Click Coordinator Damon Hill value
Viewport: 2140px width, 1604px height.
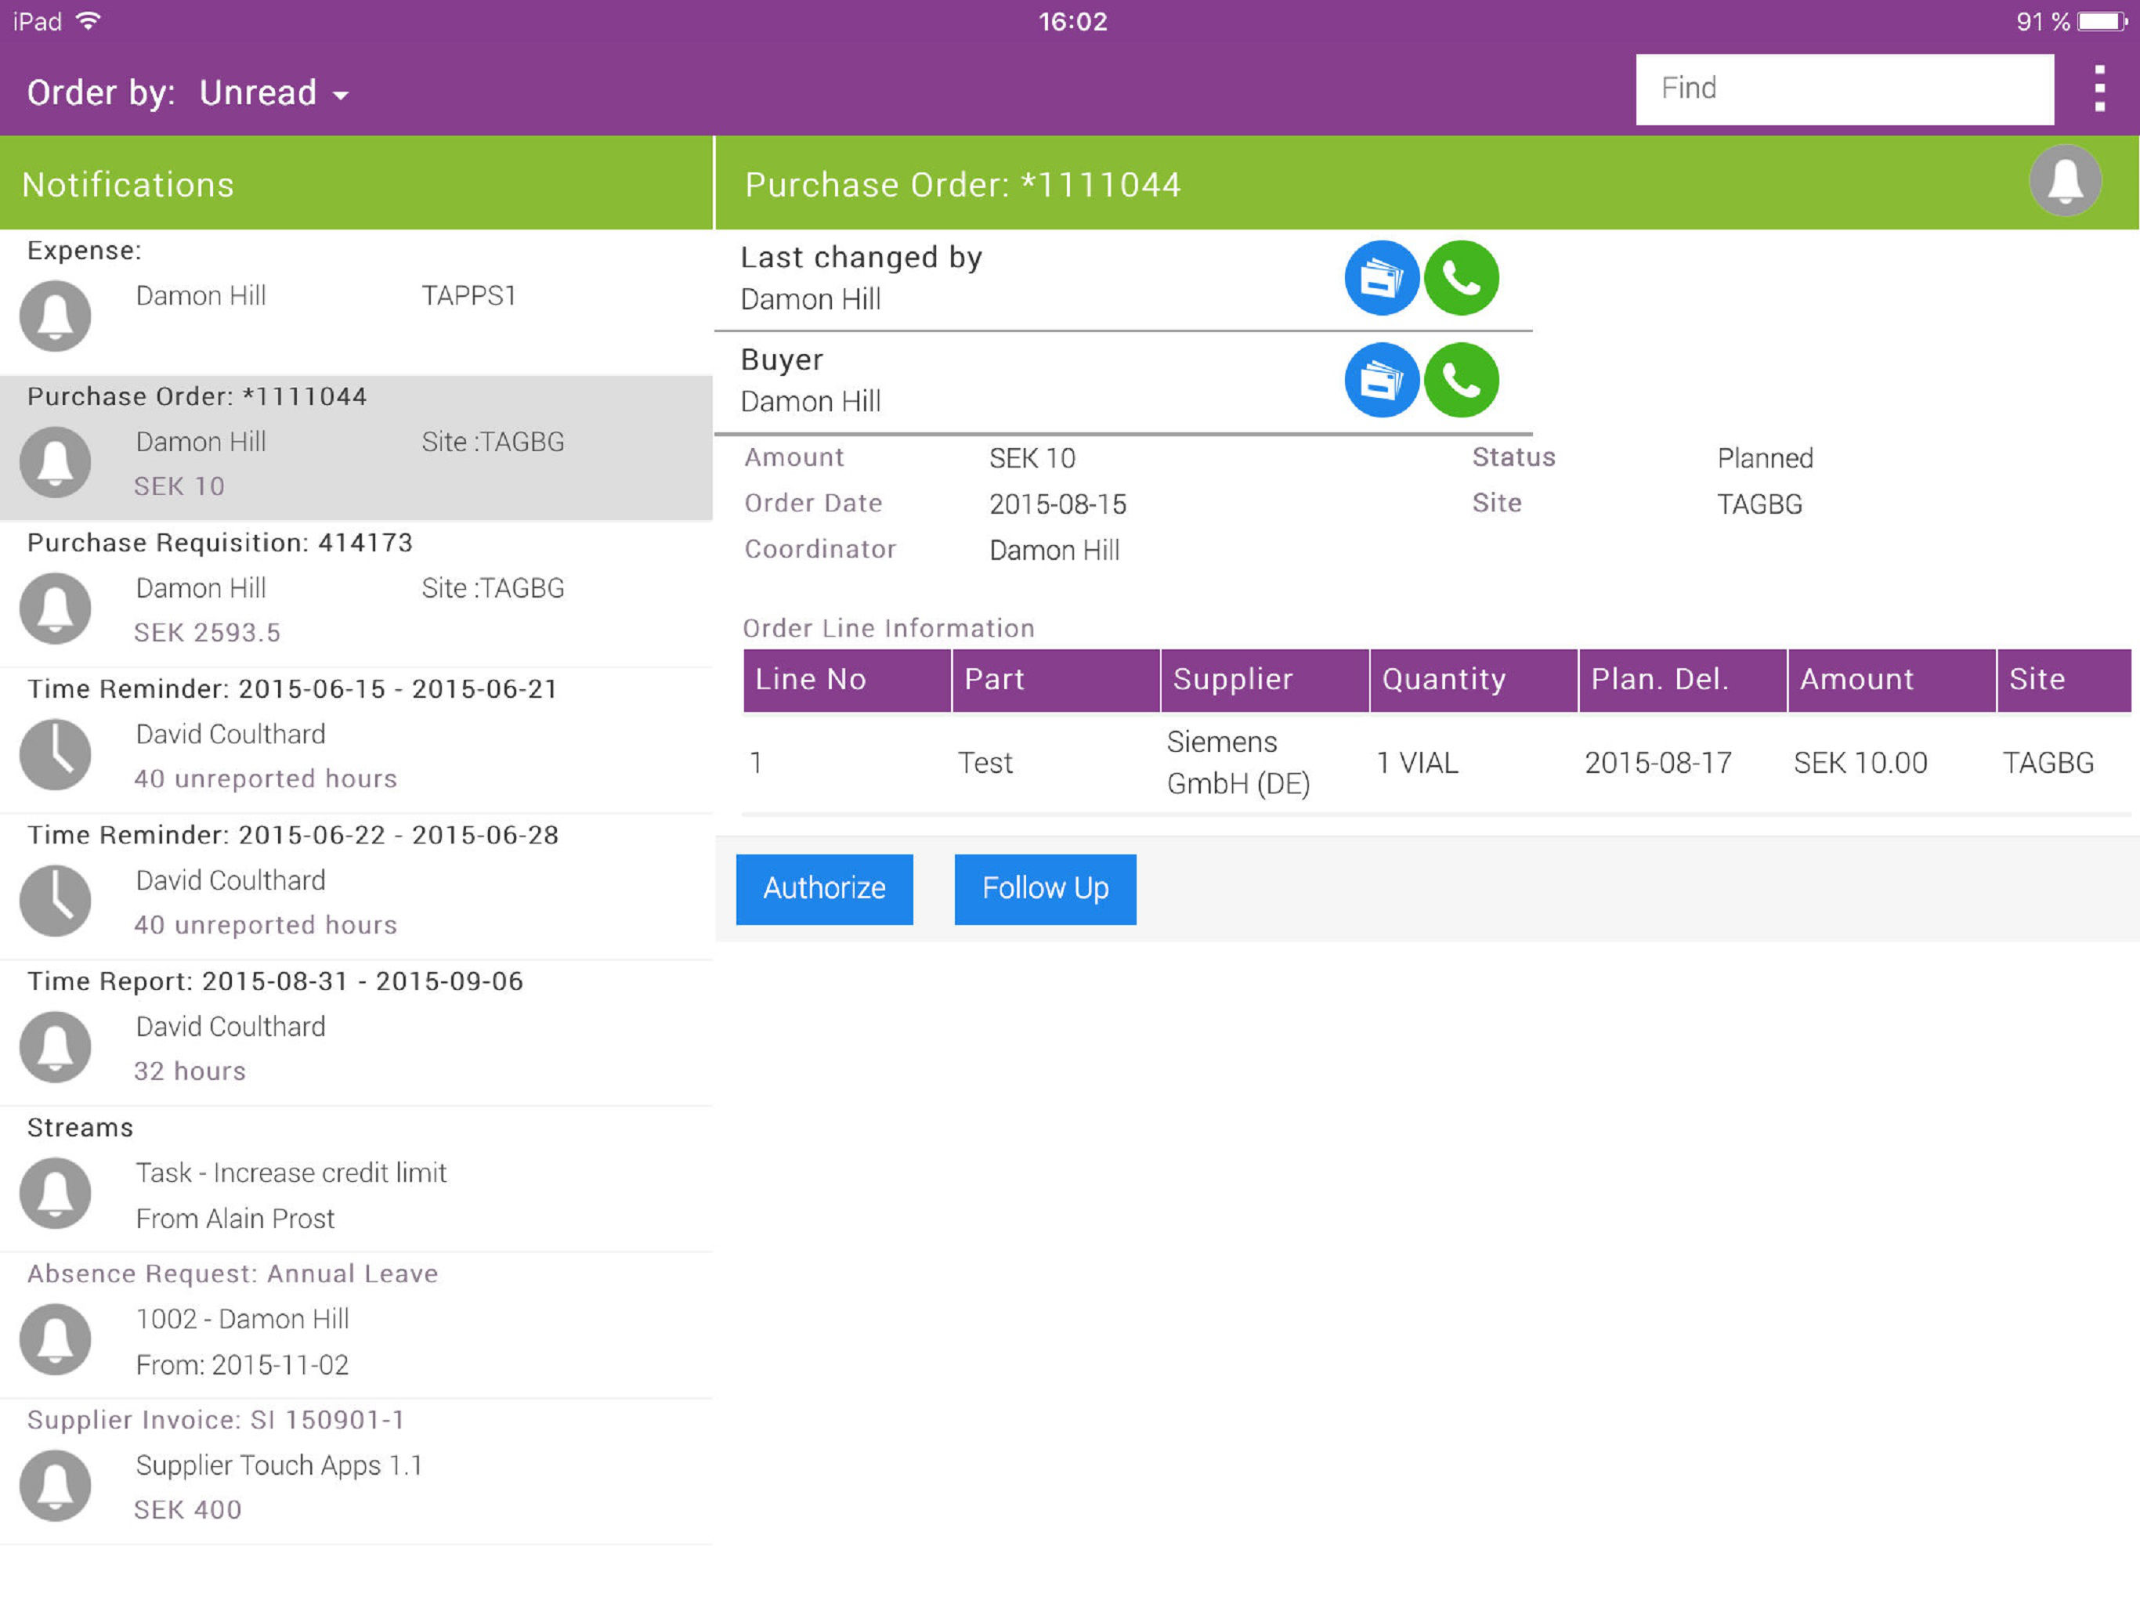pos(1054,551)
